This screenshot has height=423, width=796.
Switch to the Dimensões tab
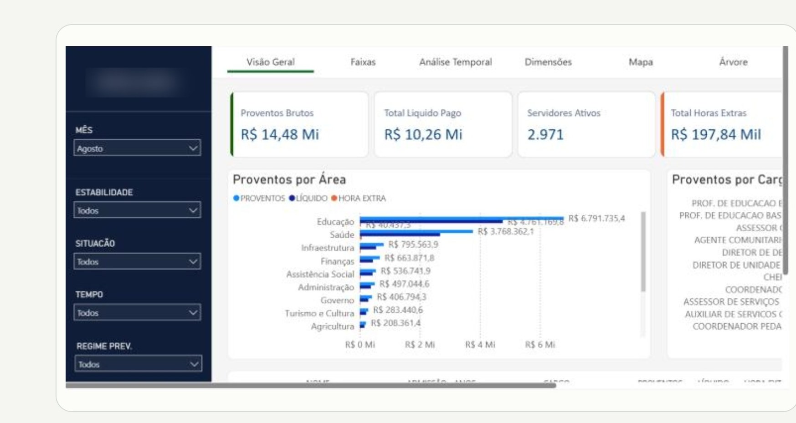click(x=548, y=62)
